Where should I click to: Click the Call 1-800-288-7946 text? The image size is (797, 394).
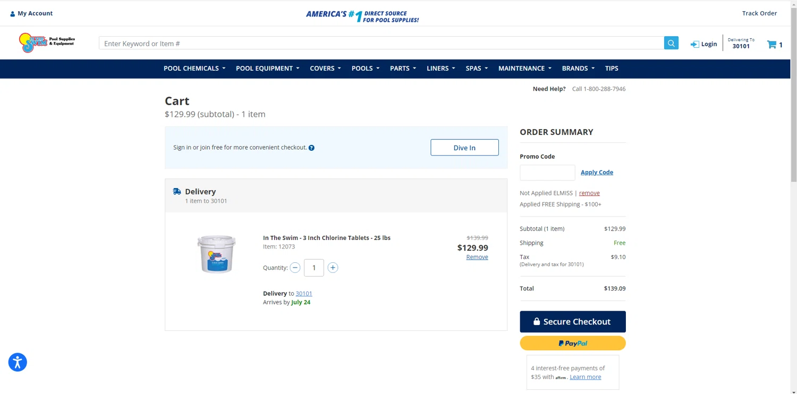[599, 89]
